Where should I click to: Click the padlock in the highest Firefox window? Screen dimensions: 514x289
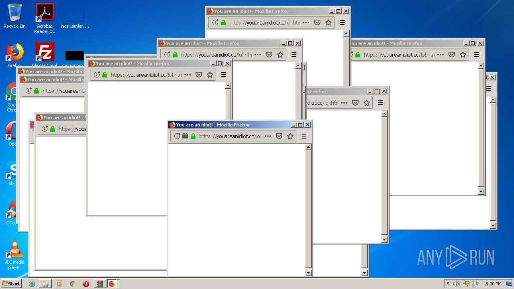tap(223, 22)
